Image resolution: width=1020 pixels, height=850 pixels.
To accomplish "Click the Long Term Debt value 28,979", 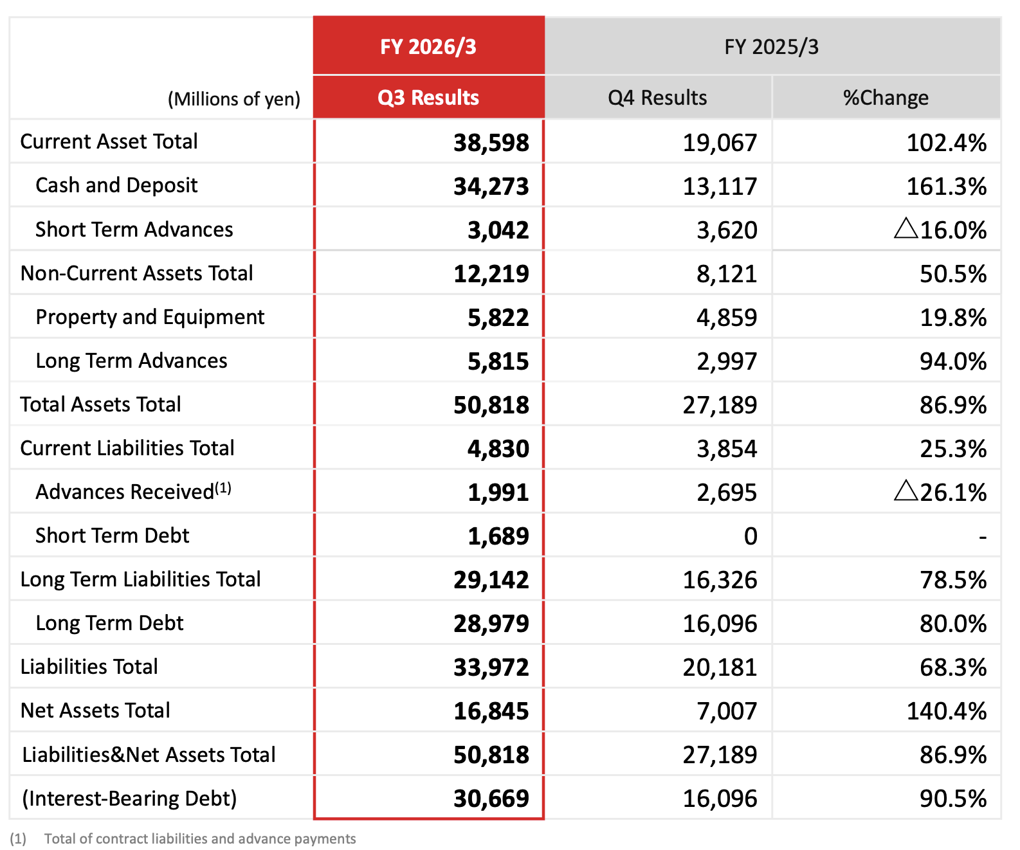I will (491, 624).
